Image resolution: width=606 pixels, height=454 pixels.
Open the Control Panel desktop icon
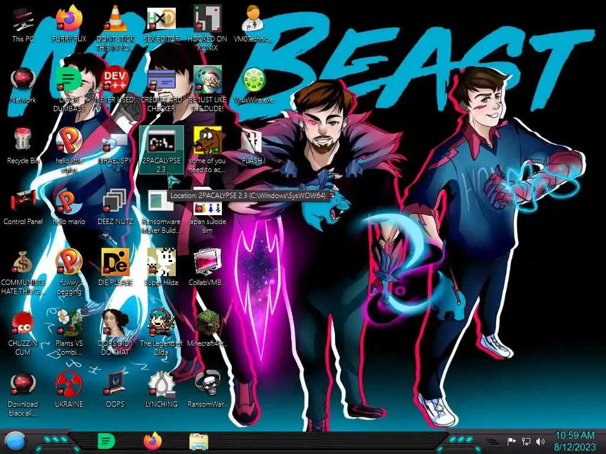(x=23, y=207)
